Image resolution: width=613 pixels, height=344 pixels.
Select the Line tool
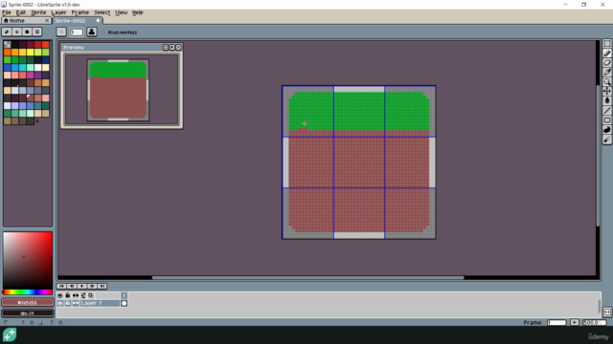(x=606, y=111)
